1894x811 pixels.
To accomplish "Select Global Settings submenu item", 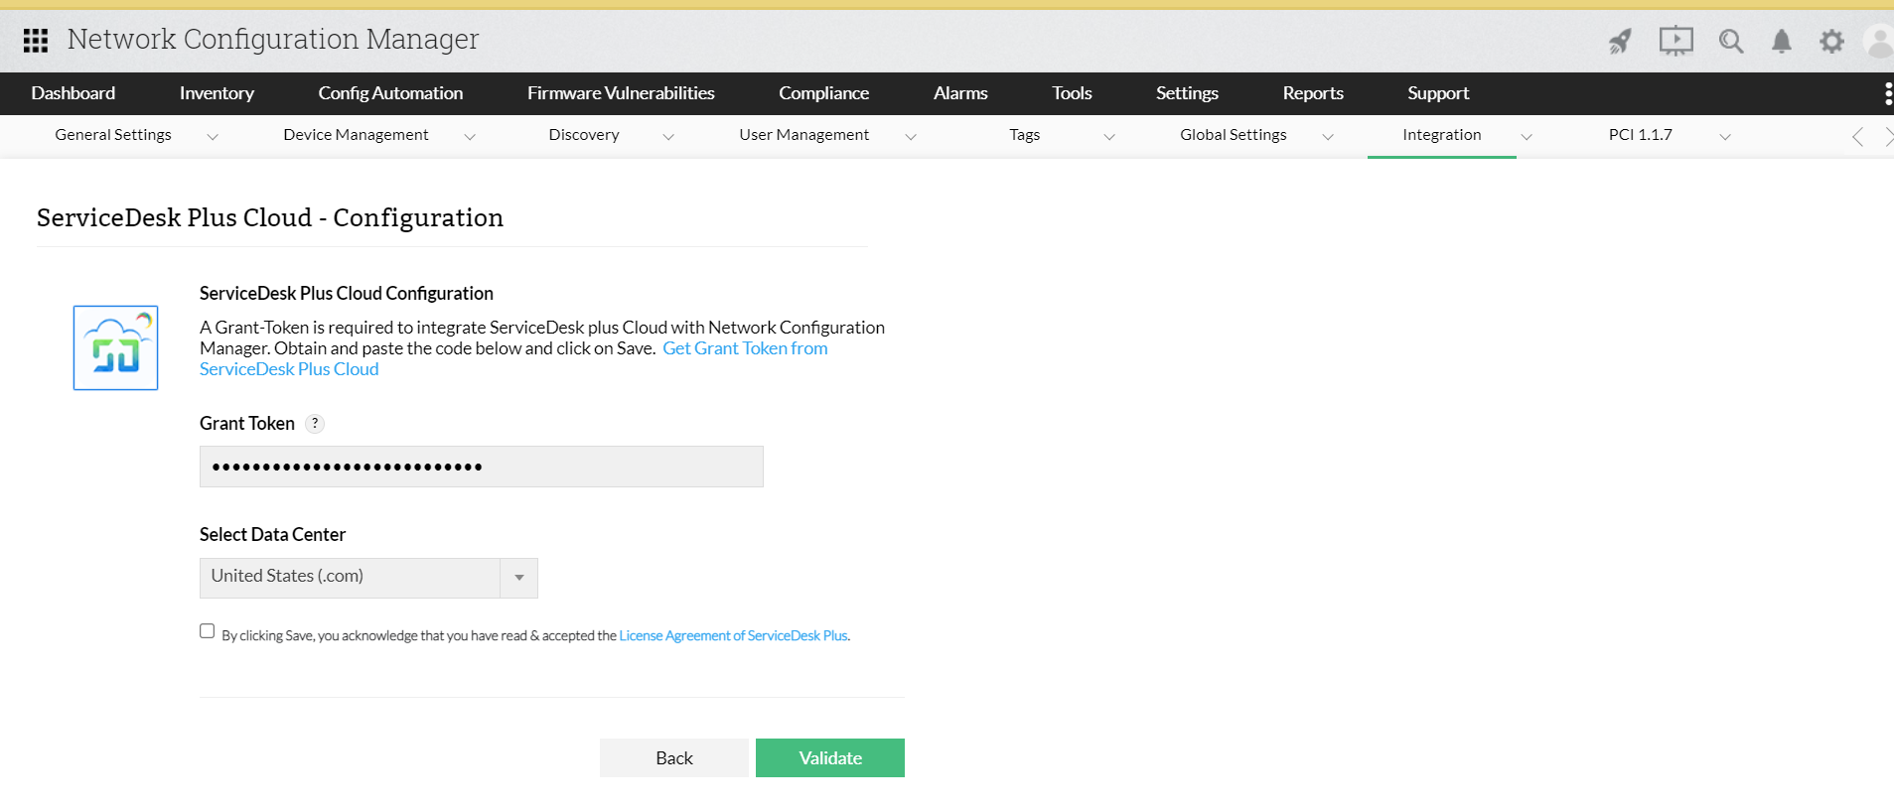I will pos(1233,135).
